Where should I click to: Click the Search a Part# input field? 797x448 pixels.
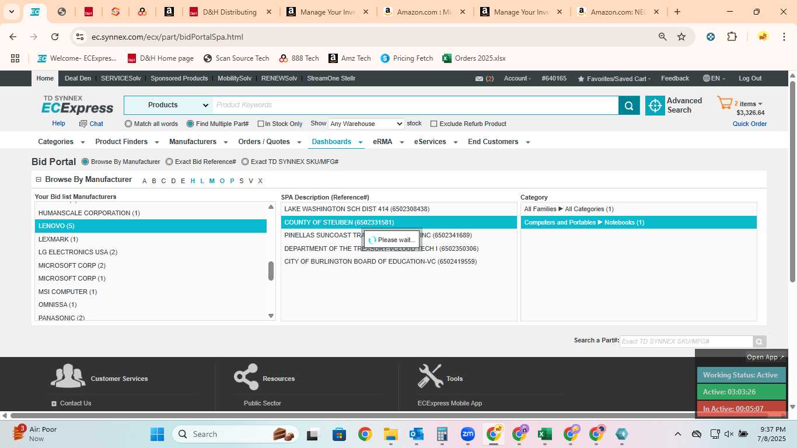pyautogui.click(x=686, y=342)
